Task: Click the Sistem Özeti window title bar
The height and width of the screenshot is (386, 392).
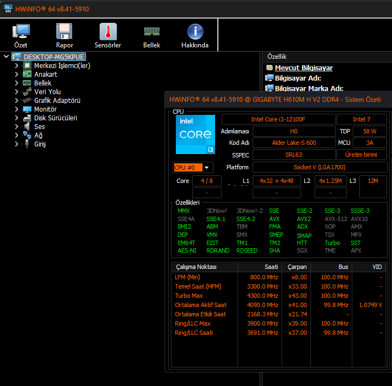Action: [278, 100]
